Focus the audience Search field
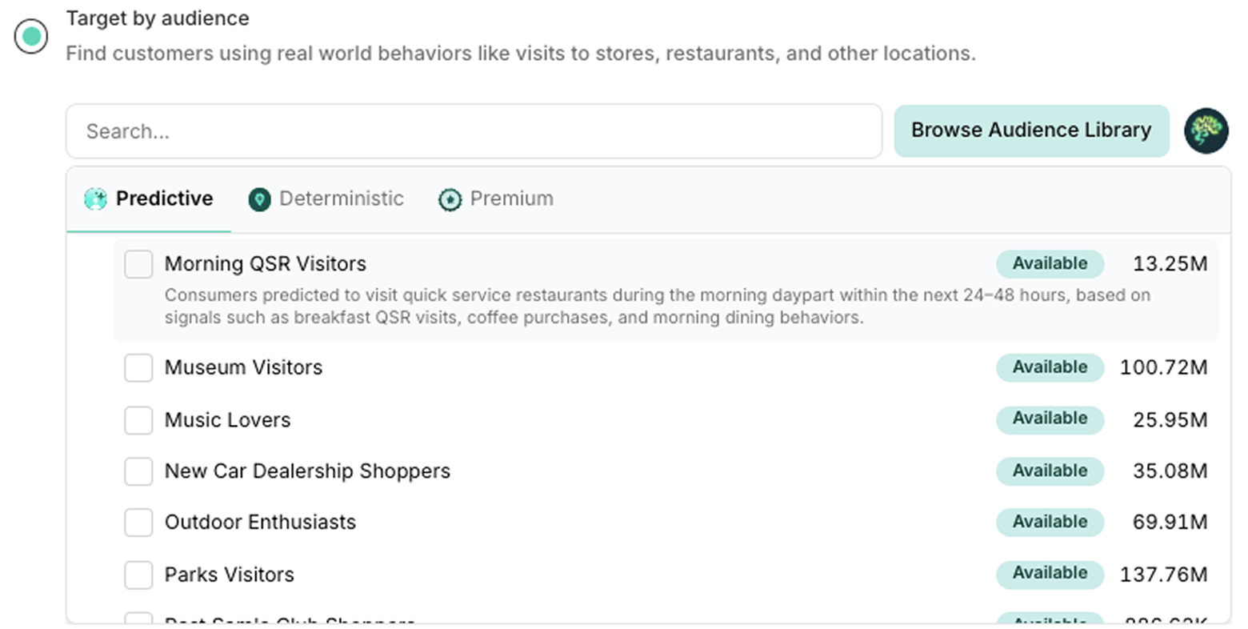This screenshot has height=629, width=1248. click(474, 131)
